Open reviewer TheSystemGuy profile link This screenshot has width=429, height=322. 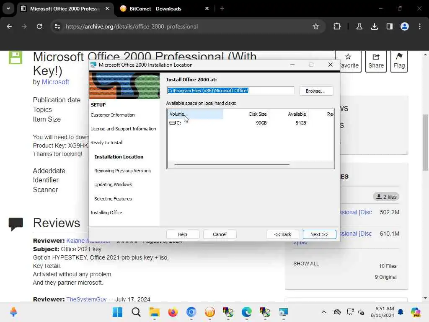(86, 299)
